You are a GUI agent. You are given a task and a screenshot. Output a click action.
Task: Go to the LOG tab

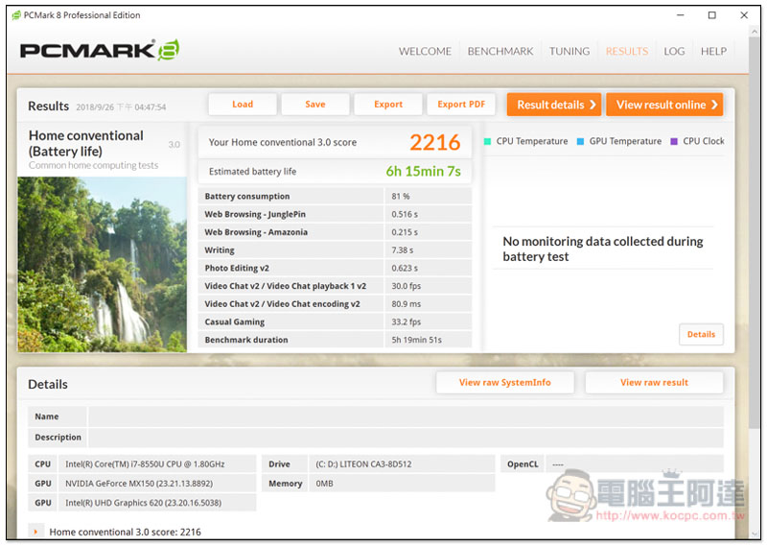[x=674, y=52]
